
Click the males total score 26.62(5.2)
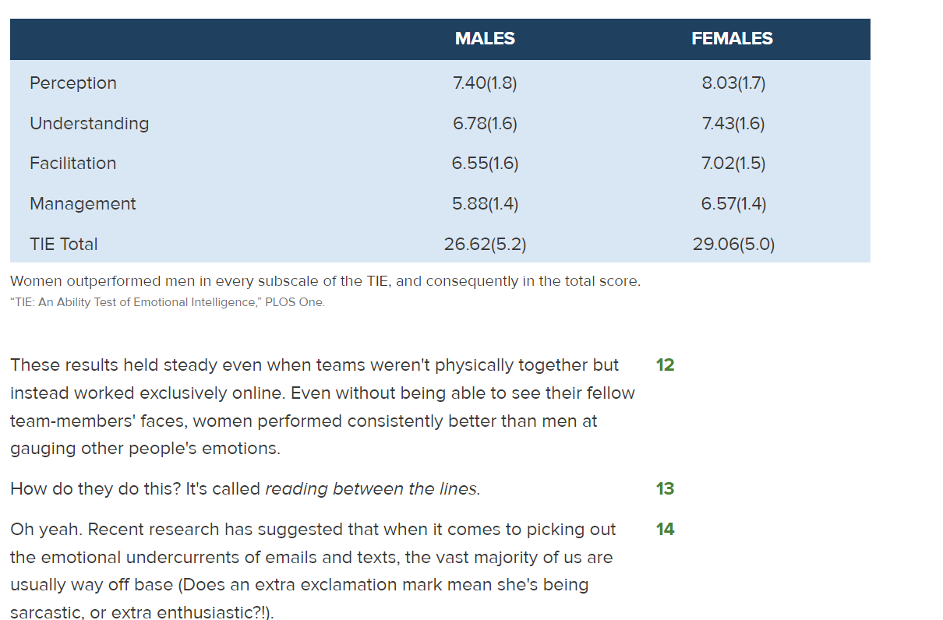coord(485,245)
